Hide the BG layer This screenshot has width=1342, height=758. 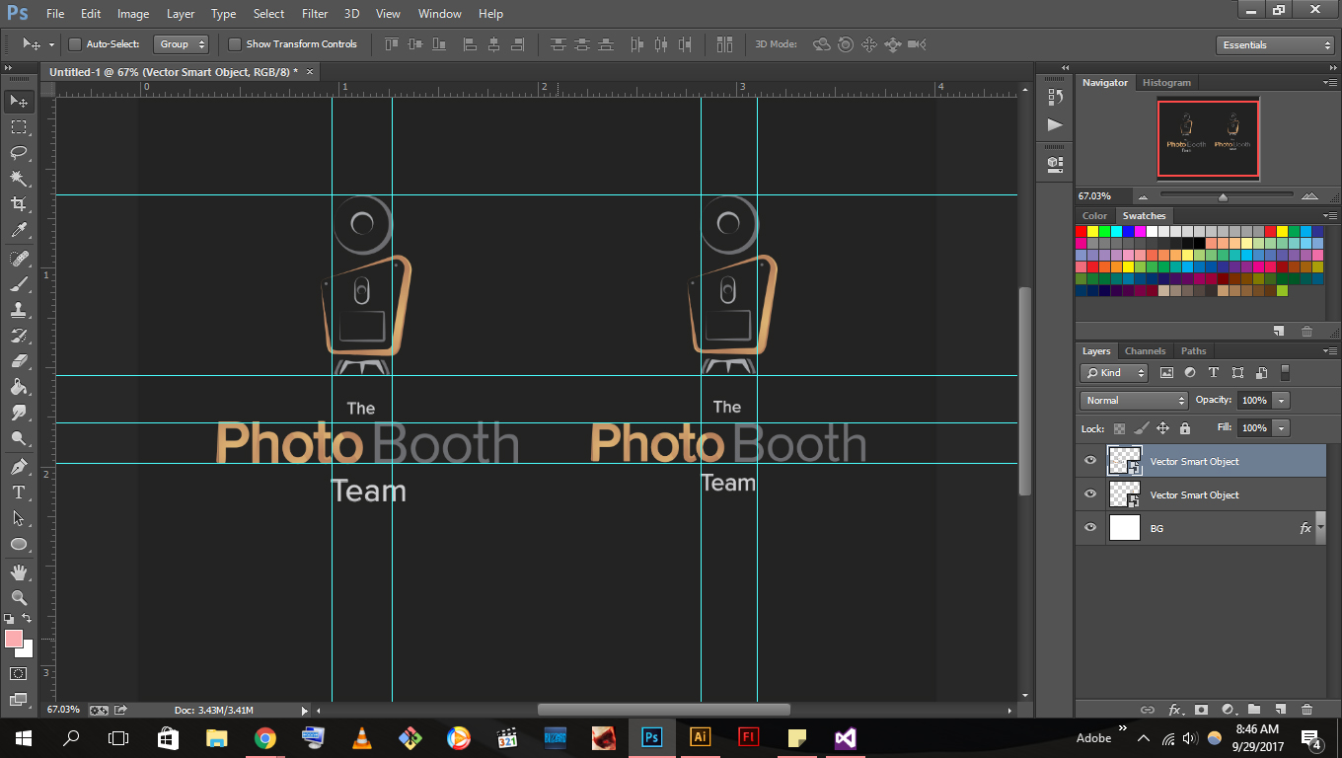pyautogui.click(x=1090, y=527)
